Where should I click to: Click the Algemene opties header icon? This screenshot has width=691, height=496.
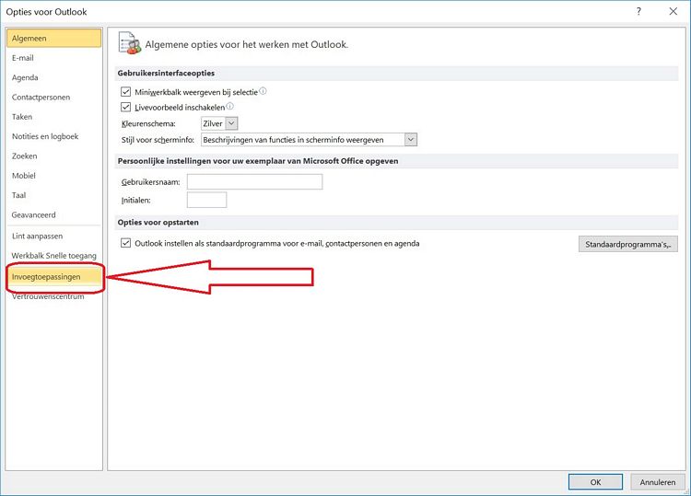click(130, 43)
